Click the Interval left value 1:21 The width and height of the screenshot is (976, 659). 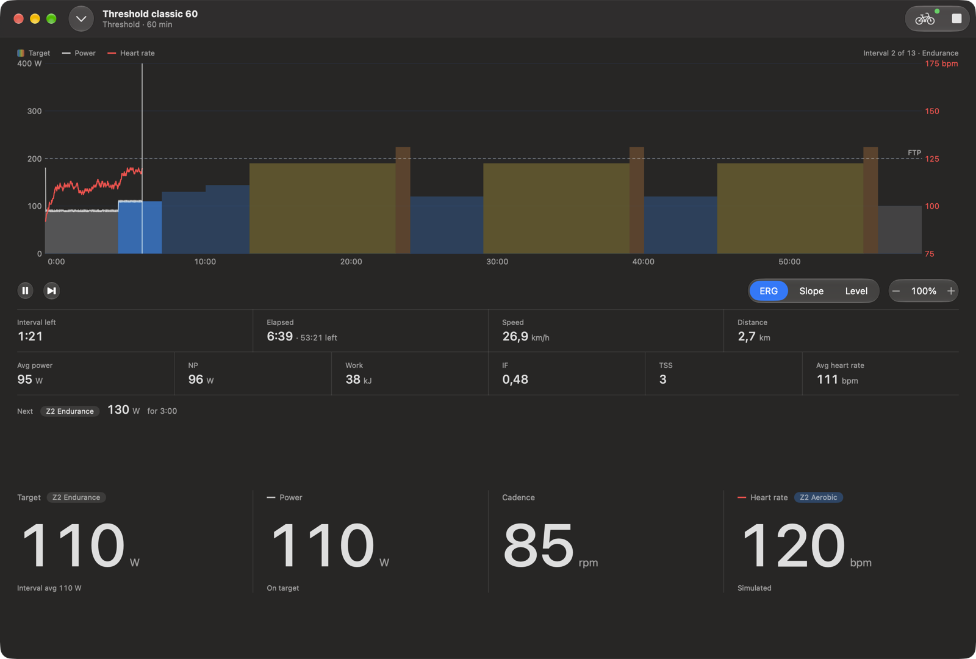(x=30, y=336)
